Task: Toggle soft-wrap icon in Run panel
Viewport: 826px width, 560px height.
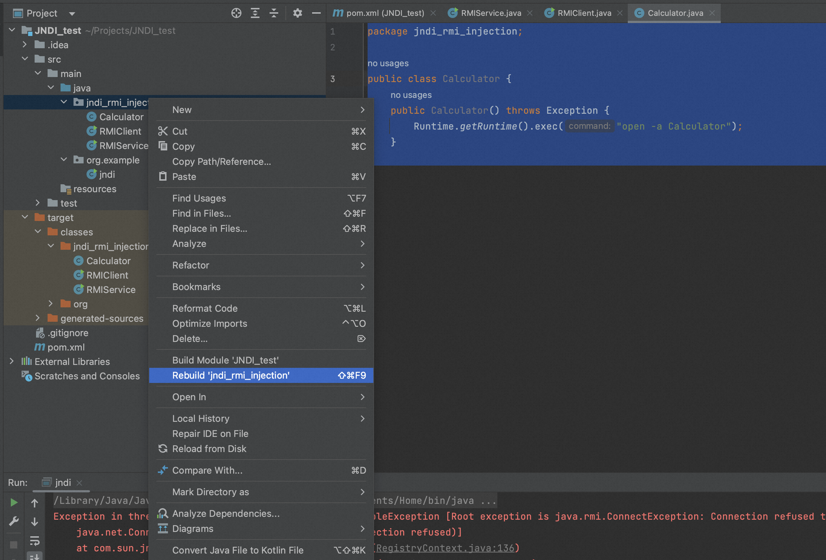Action: [35, 540]
